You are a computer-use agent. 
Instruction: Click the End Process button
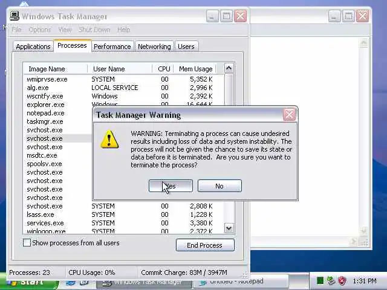point(205,245)
